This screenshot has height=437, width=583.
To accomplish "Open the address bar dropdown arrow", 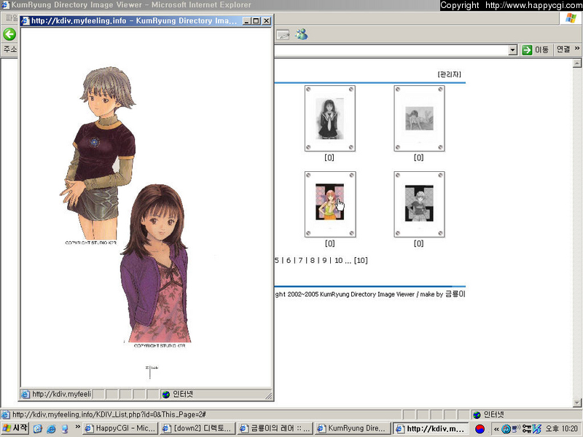I will (513, 50).
